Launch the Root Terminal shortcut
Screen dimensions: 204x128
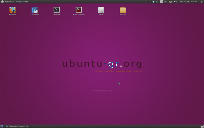pyautogui.click(x=79, y=10)
